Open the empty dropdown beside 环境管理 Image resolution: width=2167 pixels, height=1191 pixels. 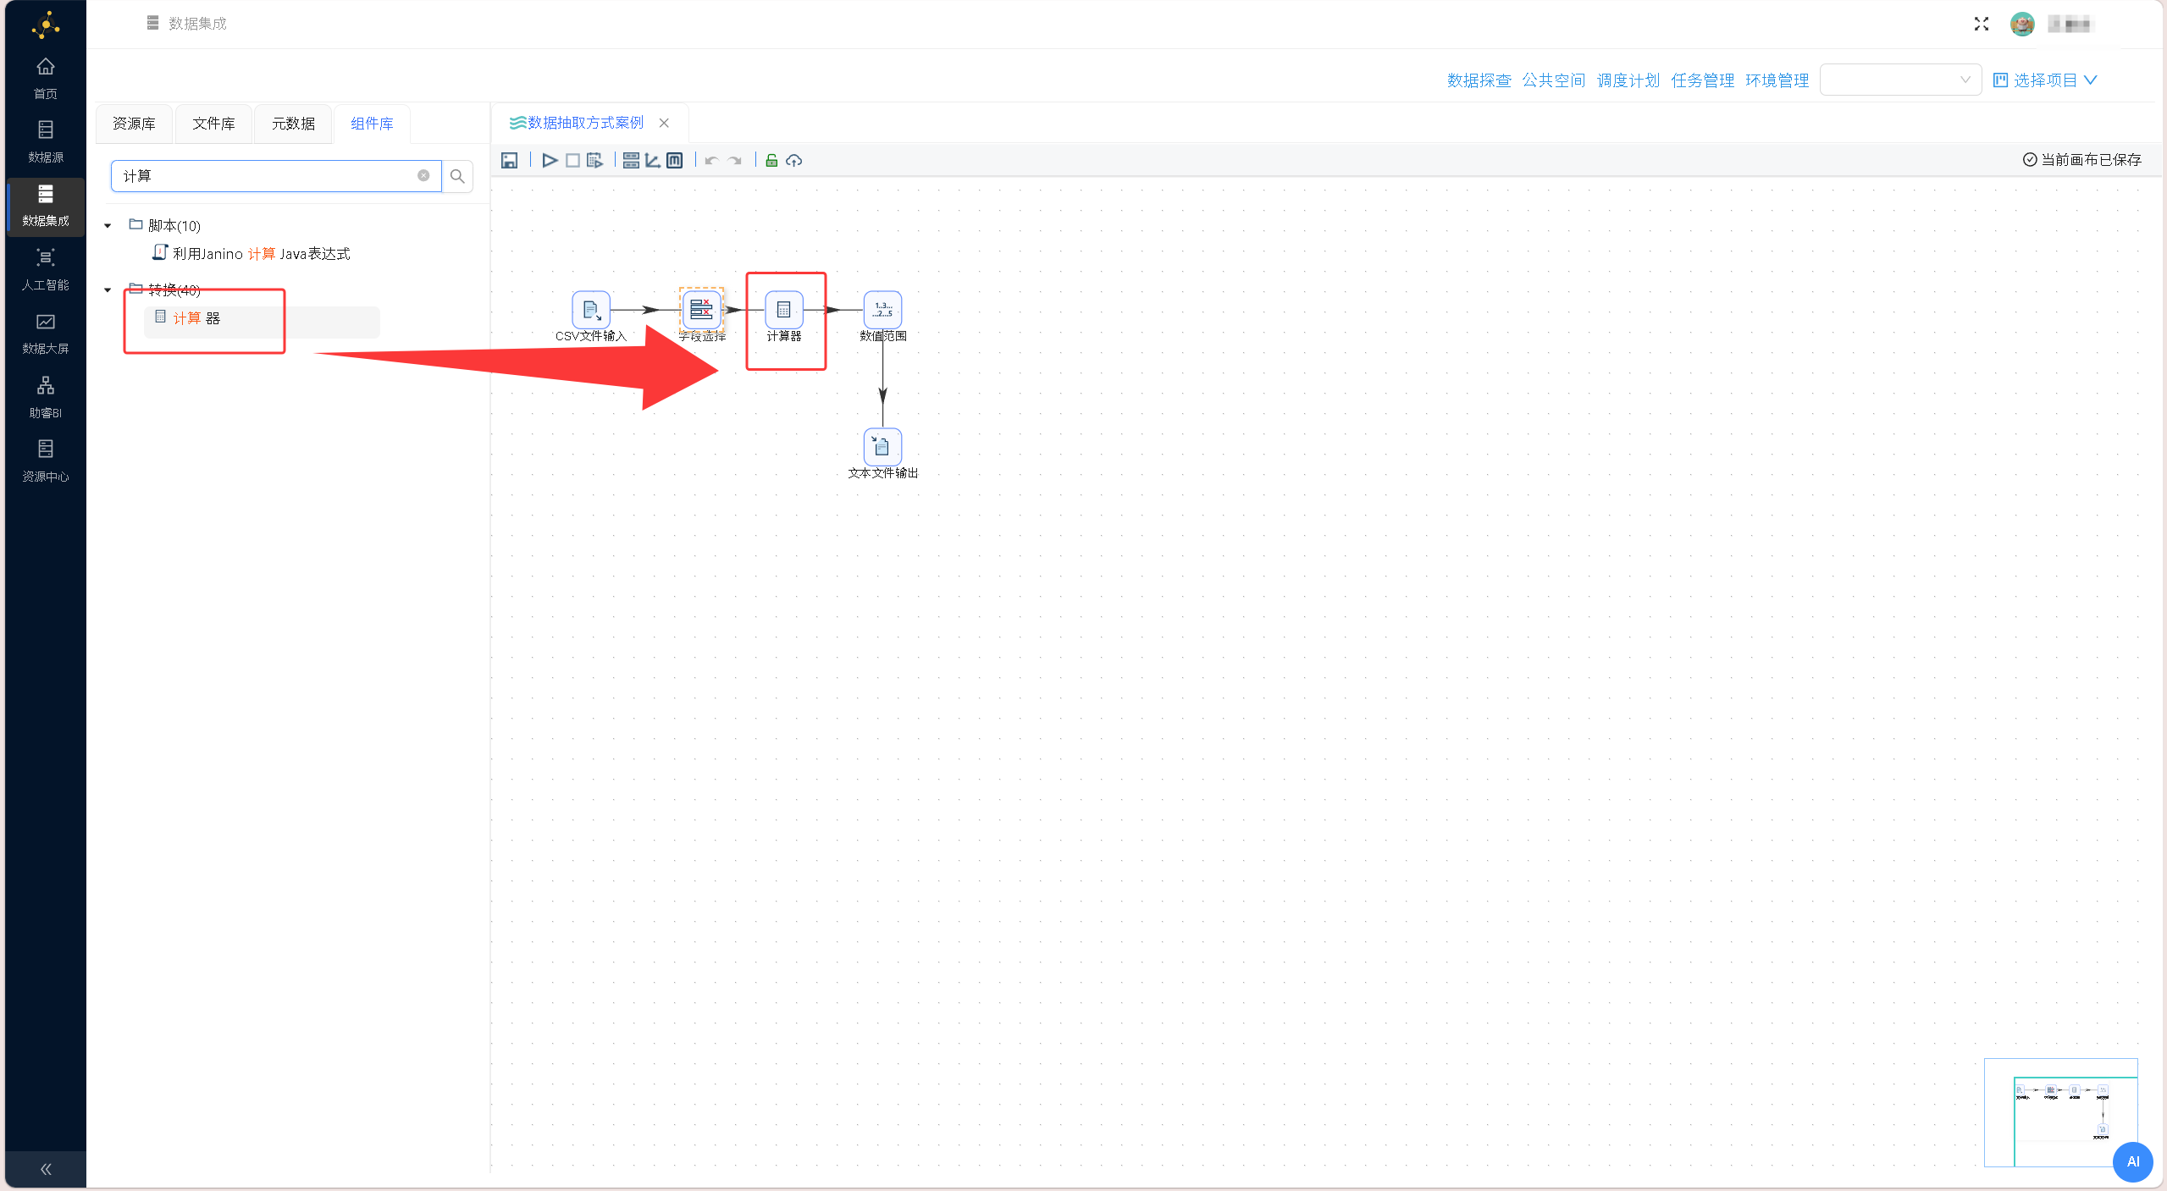pyautogui.click(x=1899, y=80)
